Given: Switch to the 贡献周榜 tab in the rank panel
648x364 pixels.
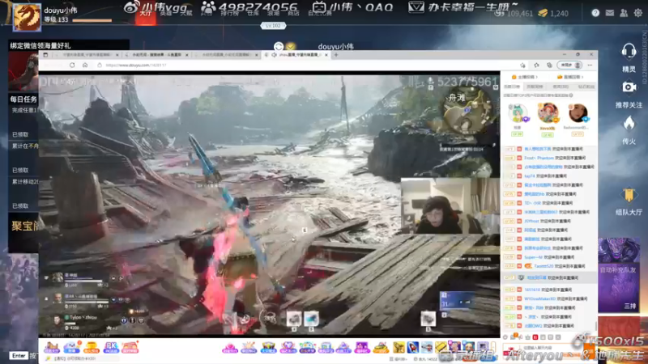Looking at the screenshot, I should coord(535,87).
